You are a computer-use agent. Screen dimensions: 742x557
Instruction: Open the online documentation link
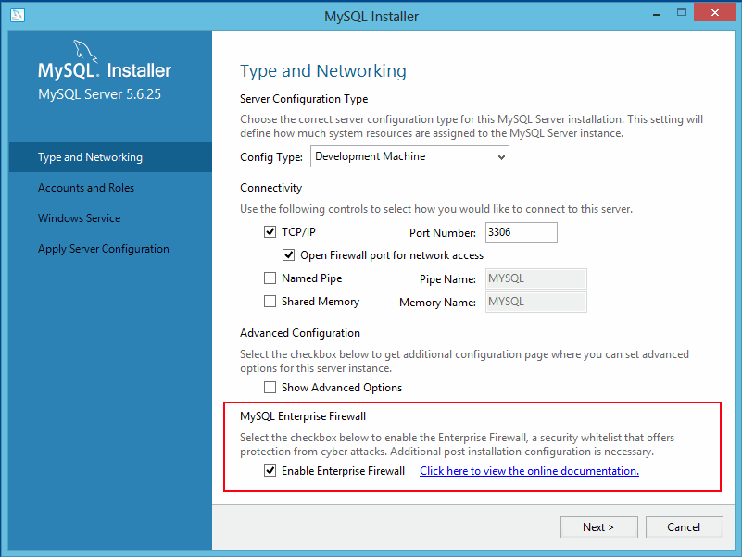(529, 471)
